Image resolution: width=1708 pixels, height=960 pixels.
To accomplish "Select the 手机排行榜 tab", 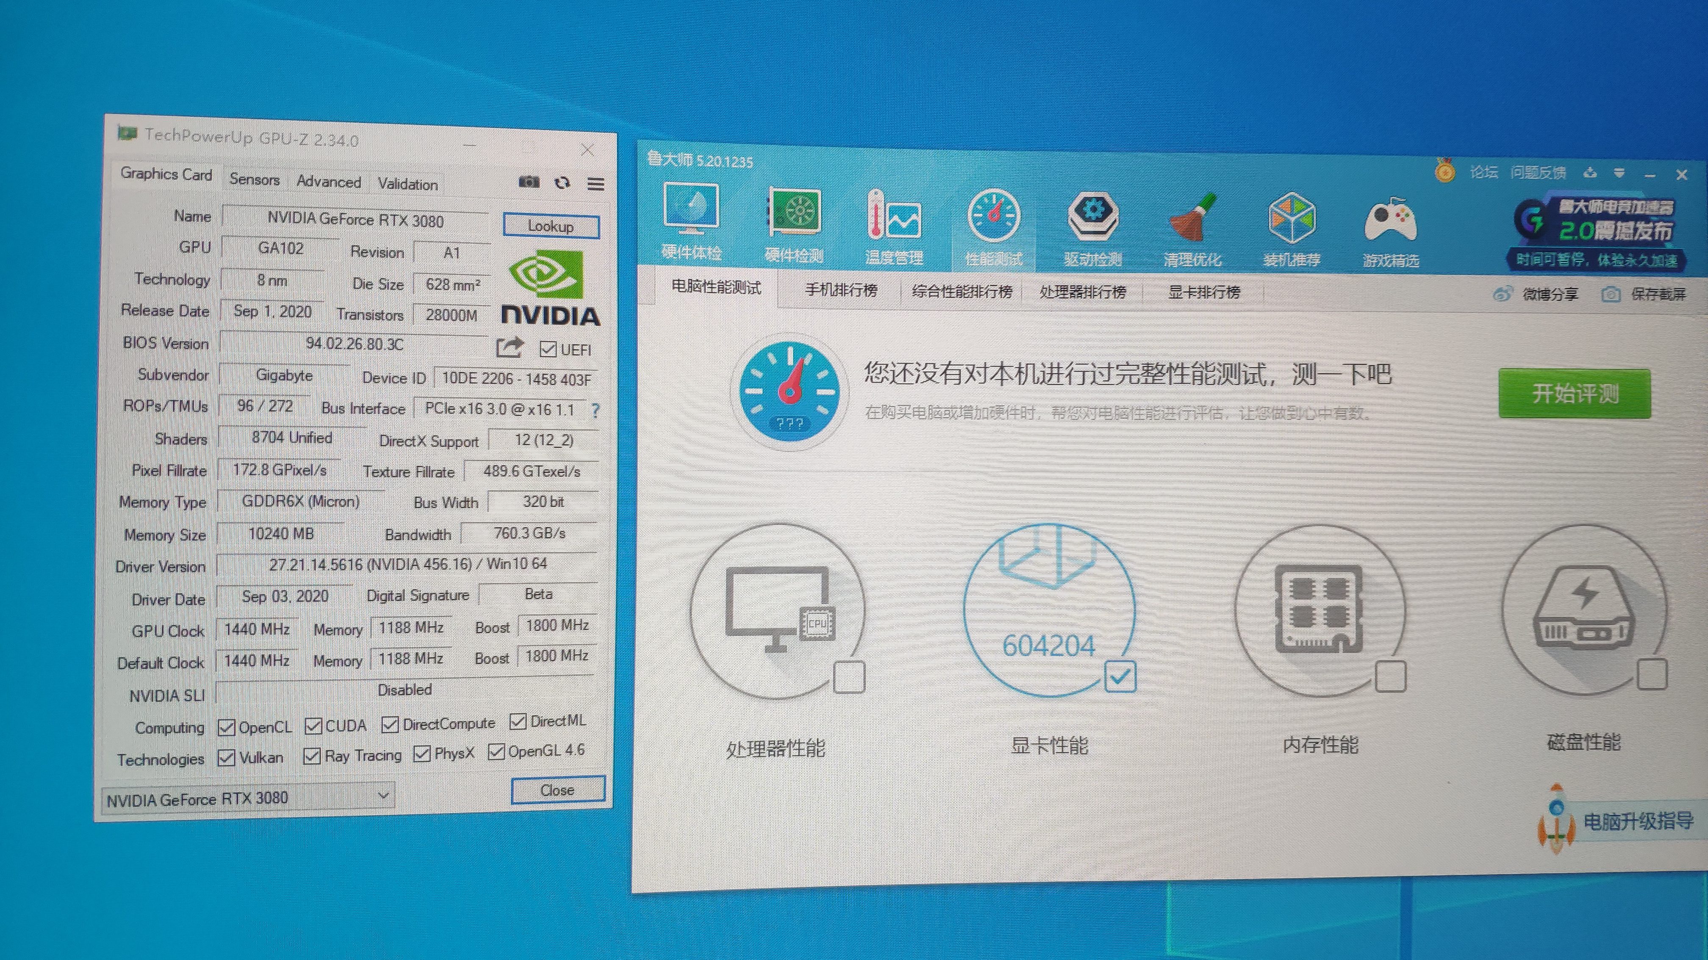I will (841, 290).
